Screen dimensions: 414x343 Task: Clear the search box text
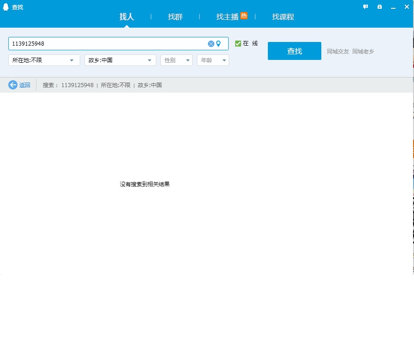211,44
